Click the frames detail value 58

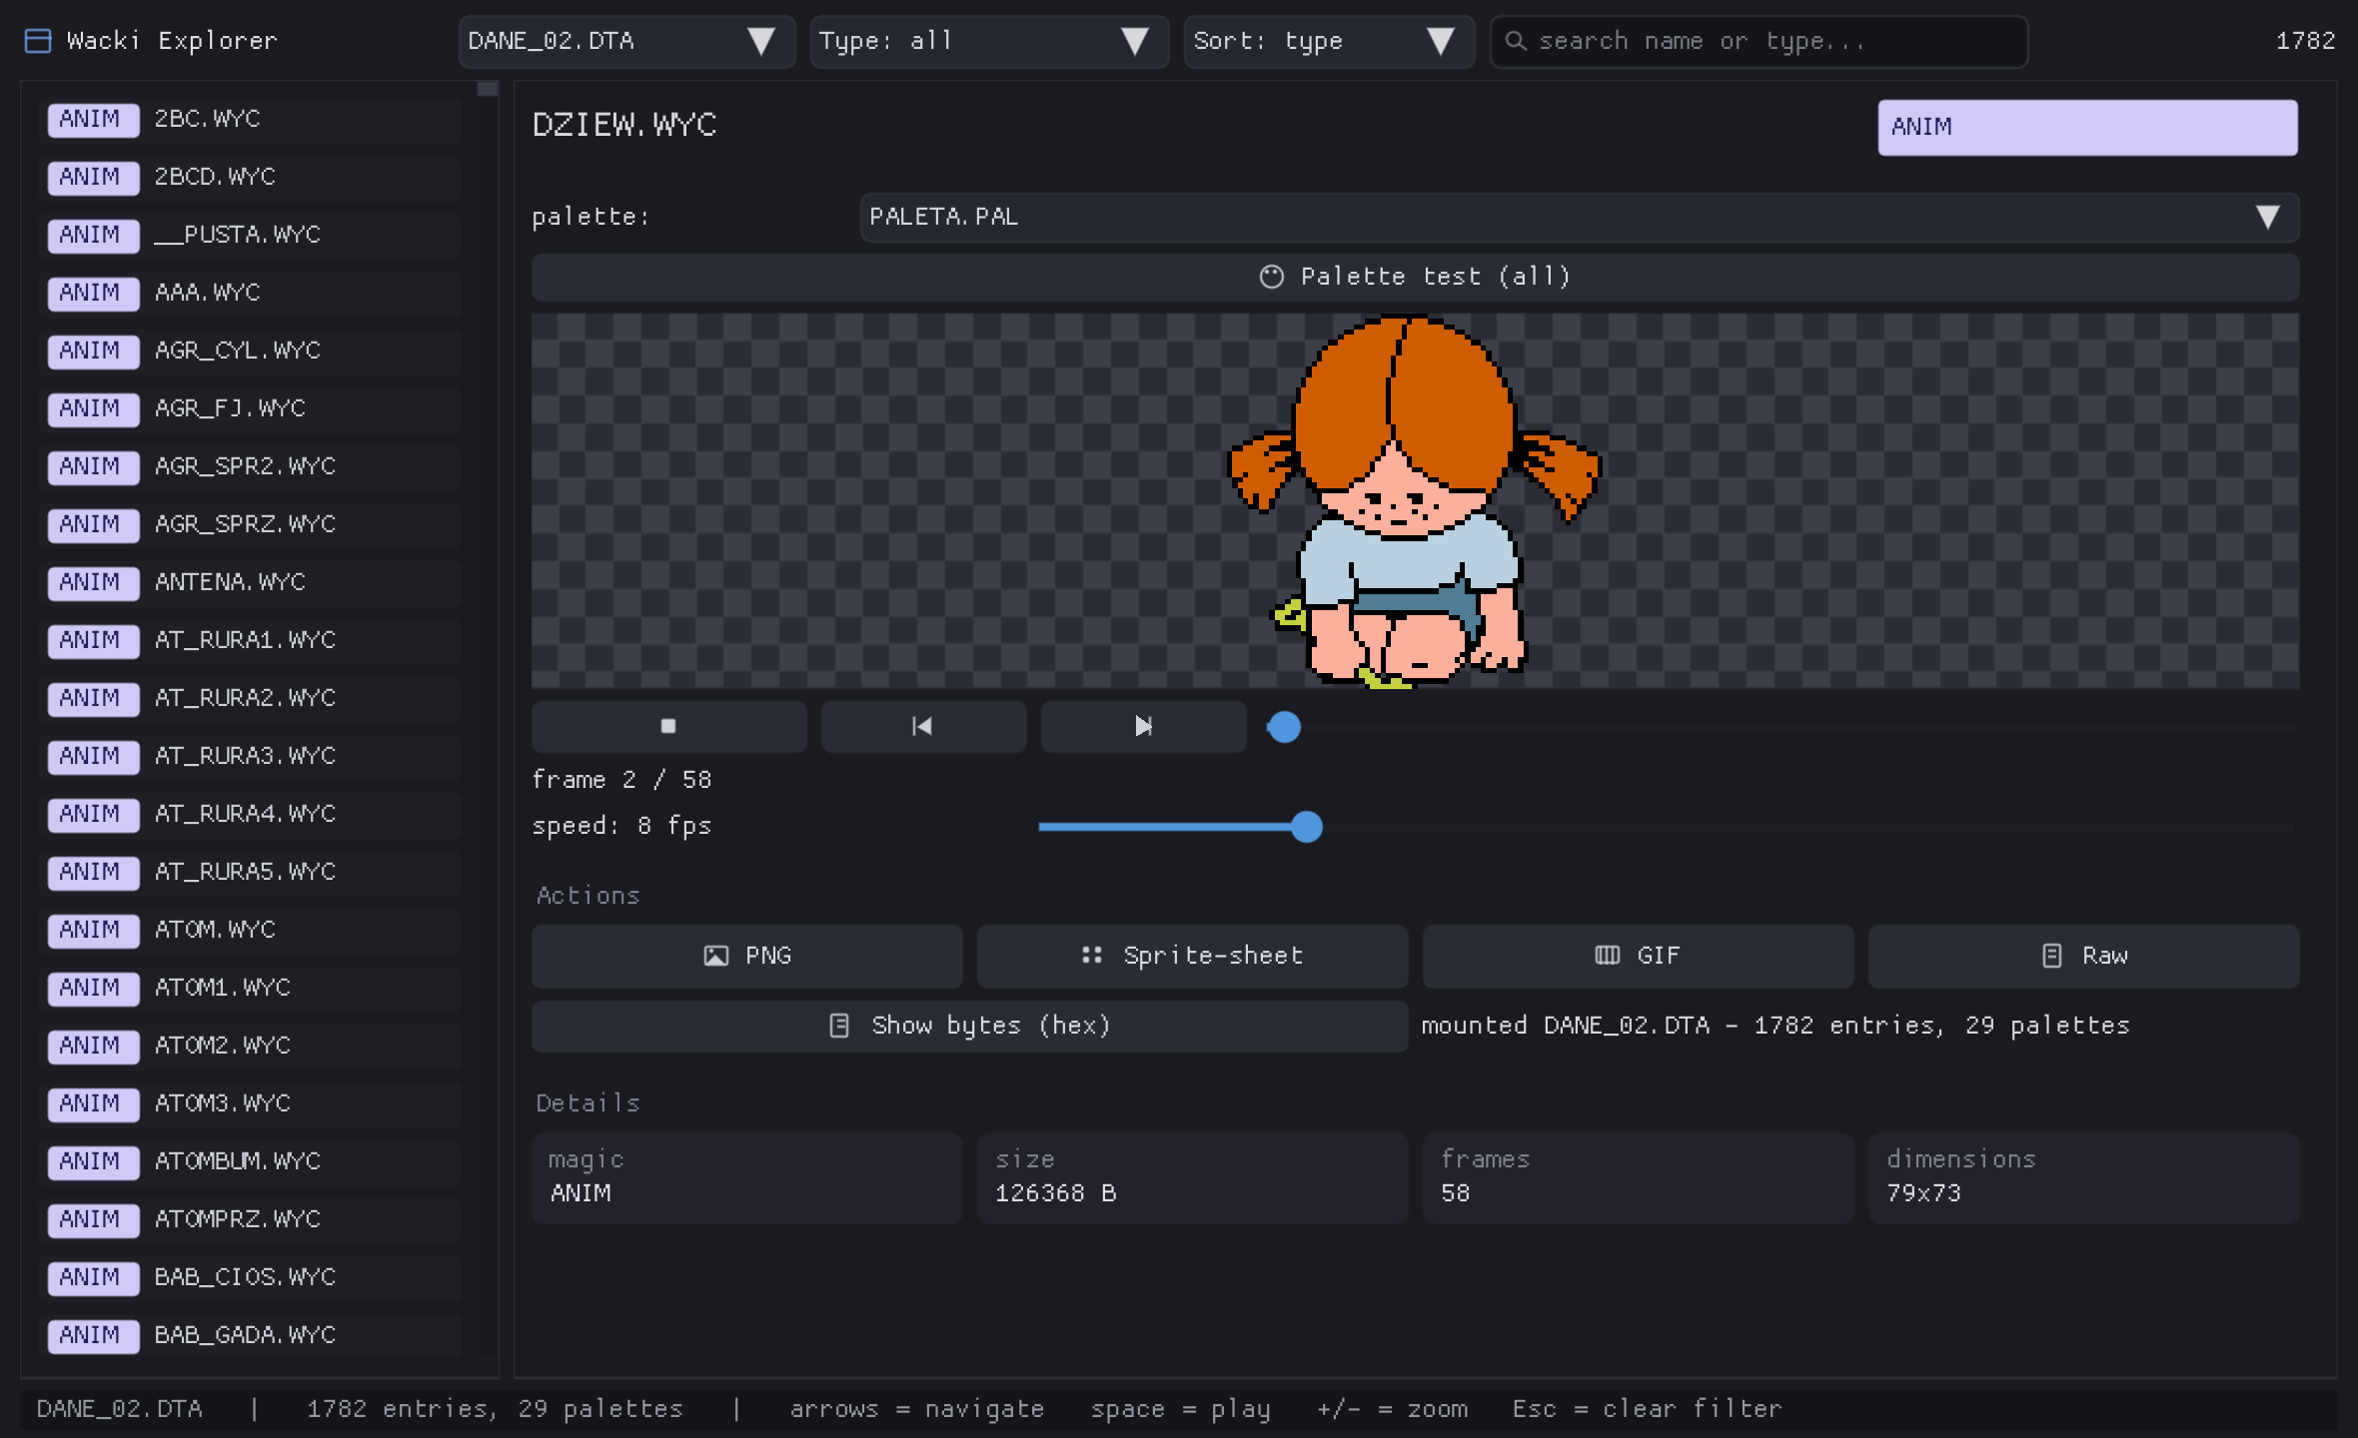(x=1455, y=1193)
